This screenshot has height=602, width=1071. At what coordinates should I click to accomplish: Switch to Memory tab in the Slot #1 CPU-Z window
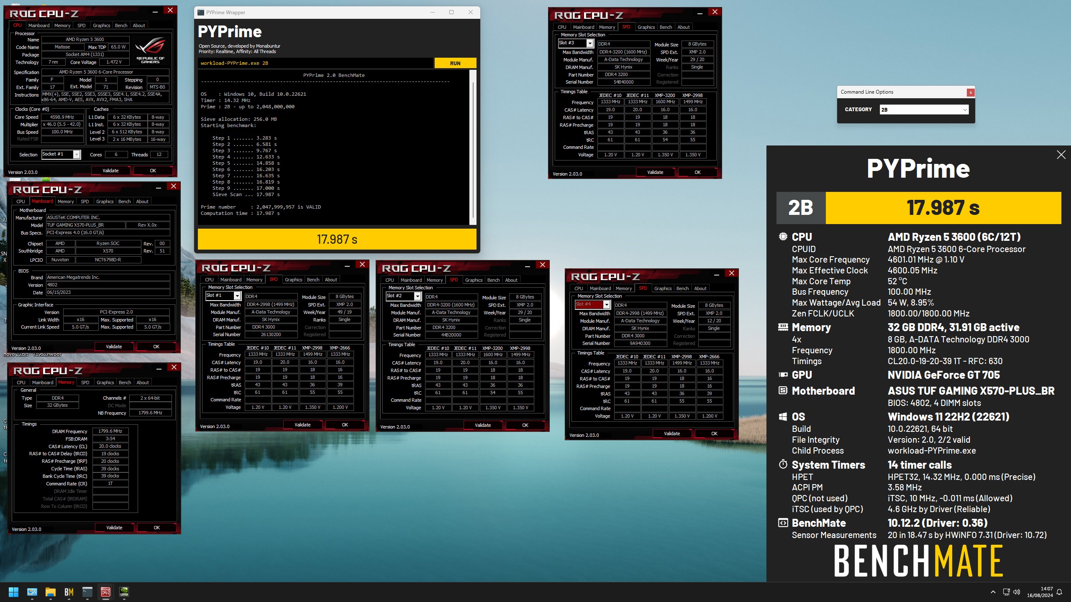[x=254, y=280]
